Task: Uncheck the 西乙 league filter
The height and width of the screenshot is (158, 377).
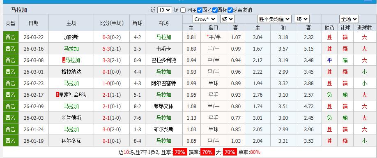Action: pos(200,10)
